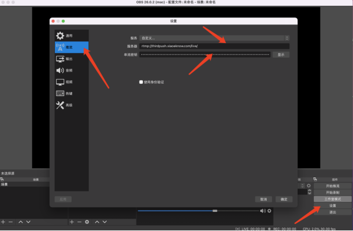Increase transition duration with up stepper
The width and height of the screenshot is (353, 231).
[x=310, y=191]
